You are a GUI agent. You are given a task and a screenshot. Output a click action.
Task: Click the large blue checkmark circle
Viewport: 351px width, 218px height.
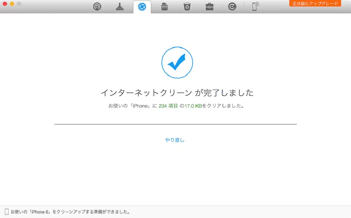(177, 62)
